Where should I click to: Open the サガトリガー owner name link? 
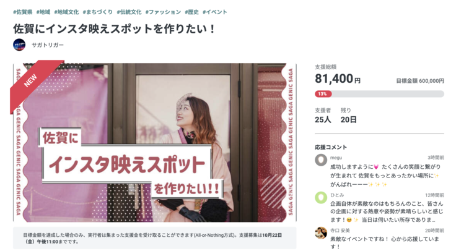click(x=48, y=45)
